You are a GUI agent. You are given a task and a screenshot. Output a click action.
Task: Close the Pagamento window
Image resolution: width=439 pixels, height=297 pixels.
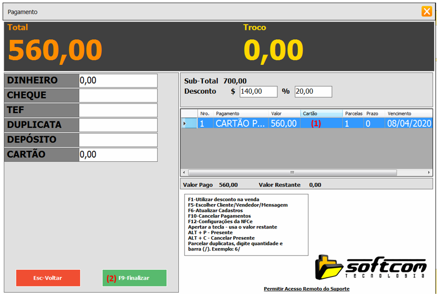(x=426, y=12)
